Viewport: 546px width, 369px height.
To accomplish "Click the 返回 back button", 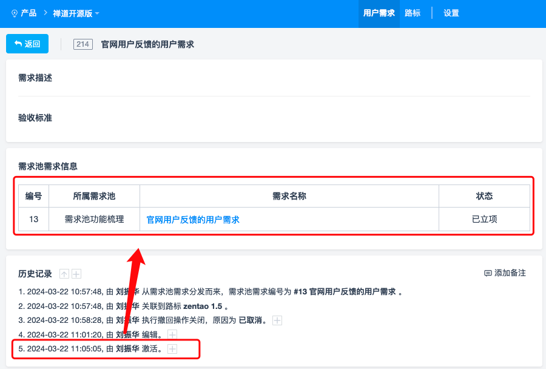I will [x=27, y=44].
